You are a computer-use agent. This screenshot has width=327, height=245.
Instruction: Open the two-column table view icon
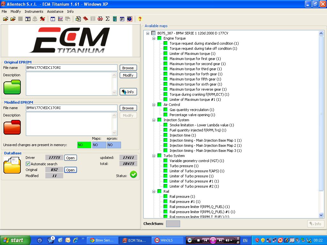pos(53,19)
